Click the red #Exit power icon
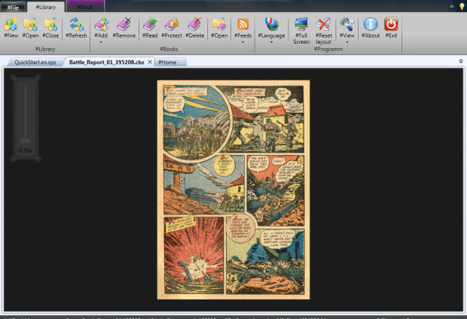This screenshot has width=467, height=319. tap(391, 24)
